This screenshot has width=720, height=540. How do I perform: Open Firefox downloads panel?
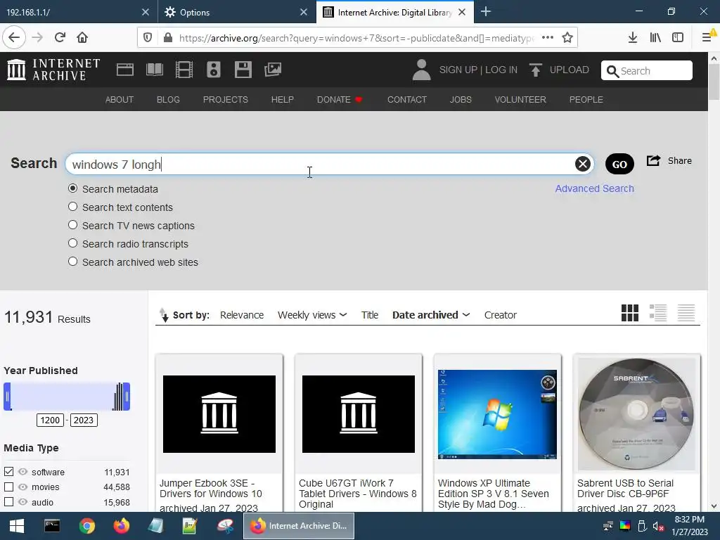pos(633,38)
